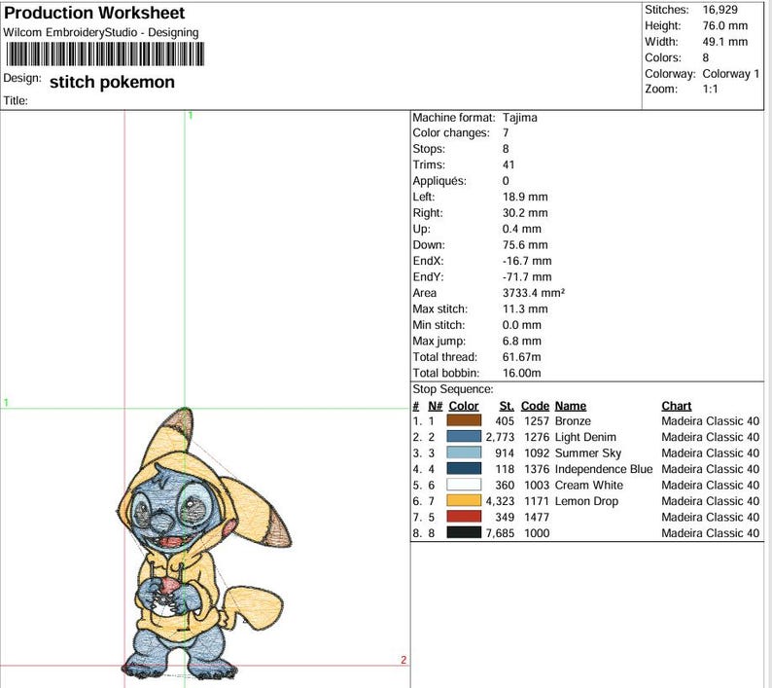
Task: Click the 'Chart' column header
Action: coord(677,406)
